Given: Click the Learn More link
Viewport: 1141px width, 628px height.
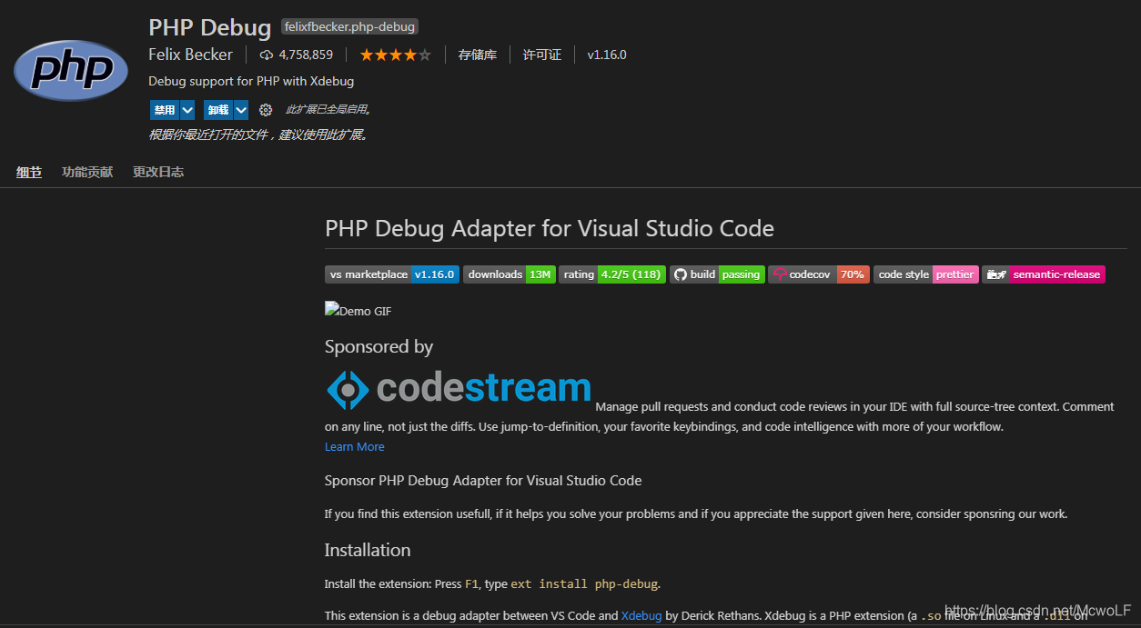Looking at the screenshot, I should coord(355,446).
